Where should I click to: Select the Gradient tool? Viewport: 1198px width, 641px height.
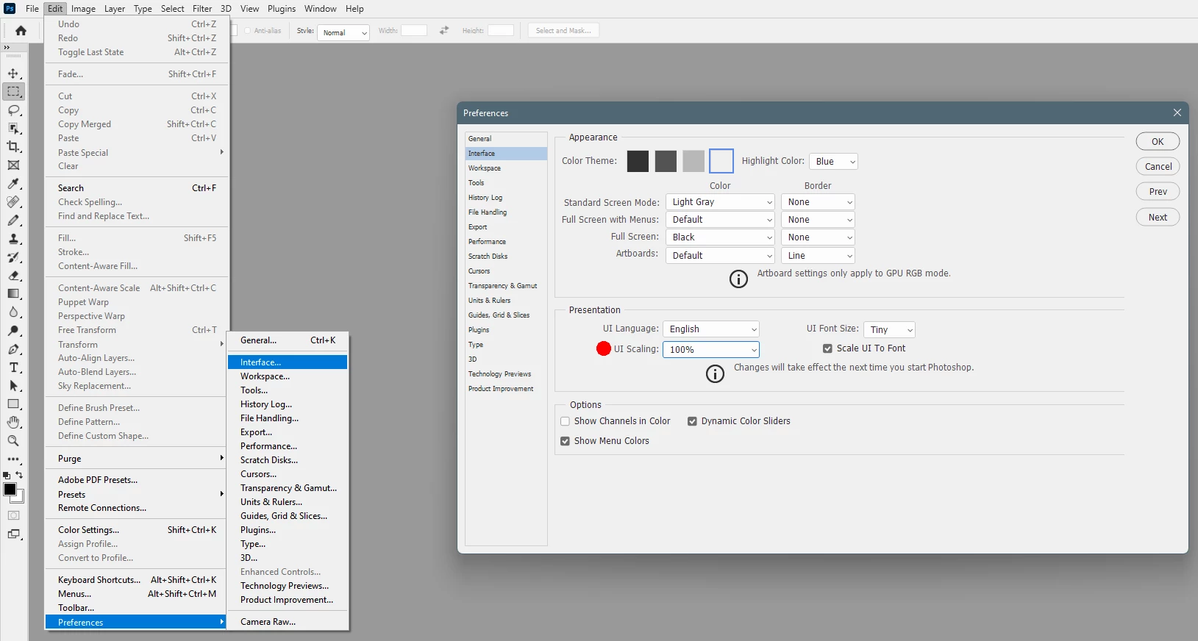click(13, 294)
